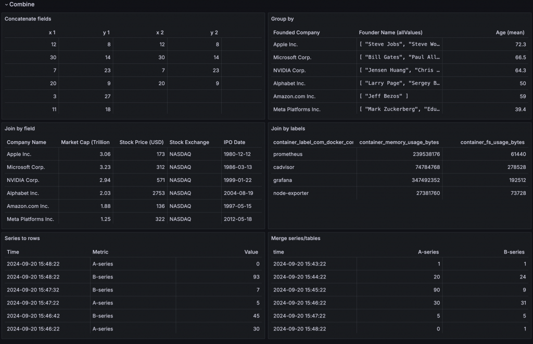
Task: Click the x 2 column header
Action: click(160, 33)
